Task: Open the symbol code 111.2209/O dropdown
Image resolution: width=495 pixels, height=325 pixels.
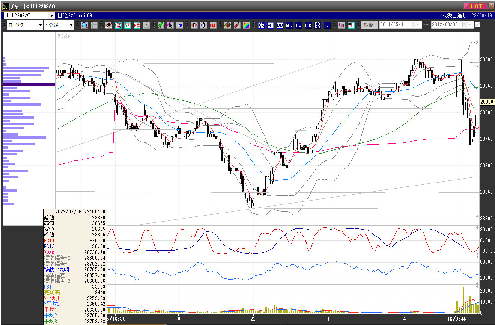Action: pyautogui.click(x=52, y=15)
